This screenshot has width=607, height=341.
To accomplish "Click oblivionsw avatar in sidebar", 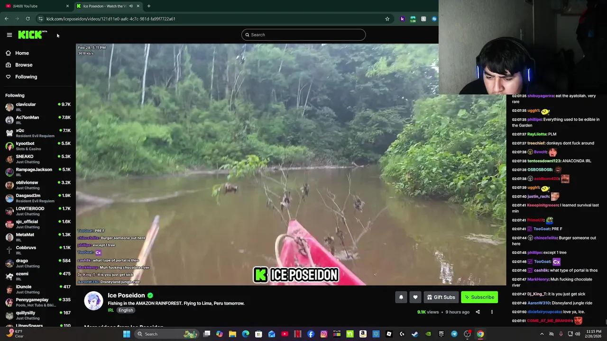I will [x=9, y=185].
